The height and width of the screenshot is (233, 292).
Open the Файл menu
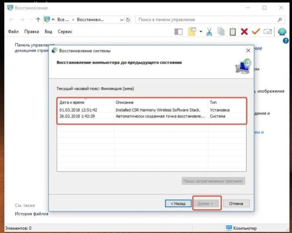tap(13, 32)
